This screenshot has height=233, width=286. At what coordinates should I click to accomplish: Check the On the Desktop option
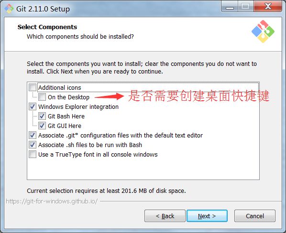pos(42,97)
